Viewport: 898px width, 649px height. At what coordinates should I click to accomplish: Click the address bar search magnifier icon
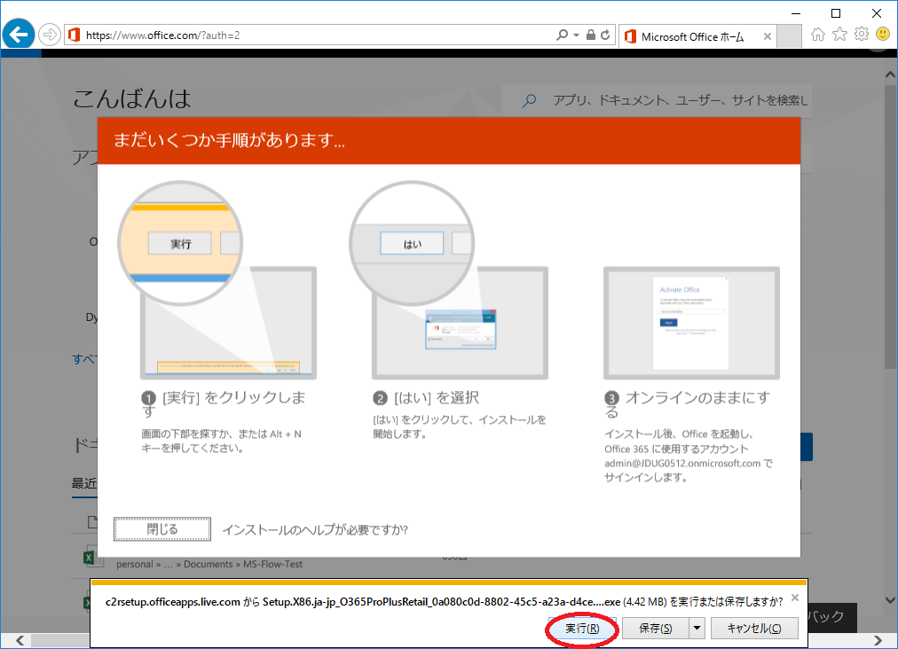563,35
